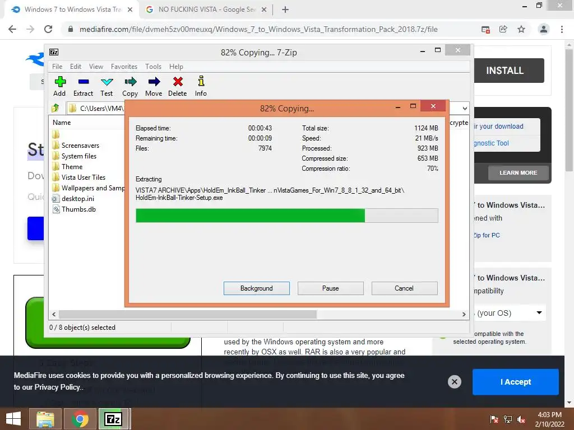574x430 pixels.
Task: Click I Accept on the cookie banner
Action: (x=516, y=382)
